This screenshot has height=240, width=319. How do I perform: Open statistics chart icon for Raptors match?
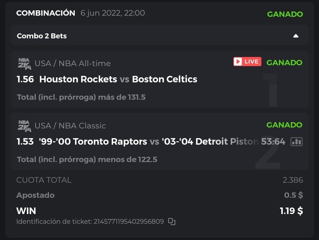[x=296, y=142]
